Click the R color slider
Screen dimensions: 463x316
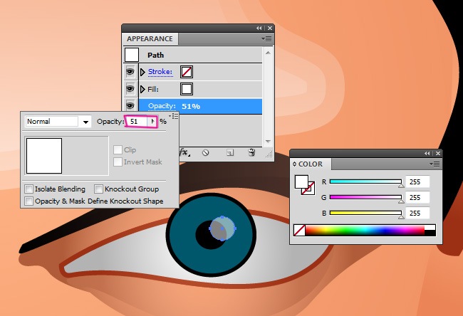[x=365, y=181]
